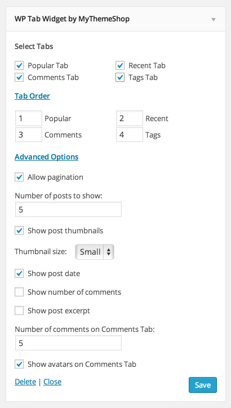Toggle the Comments Tab checkbox
Viewport: 231px width, 408px height.
(x=19, y=78)
